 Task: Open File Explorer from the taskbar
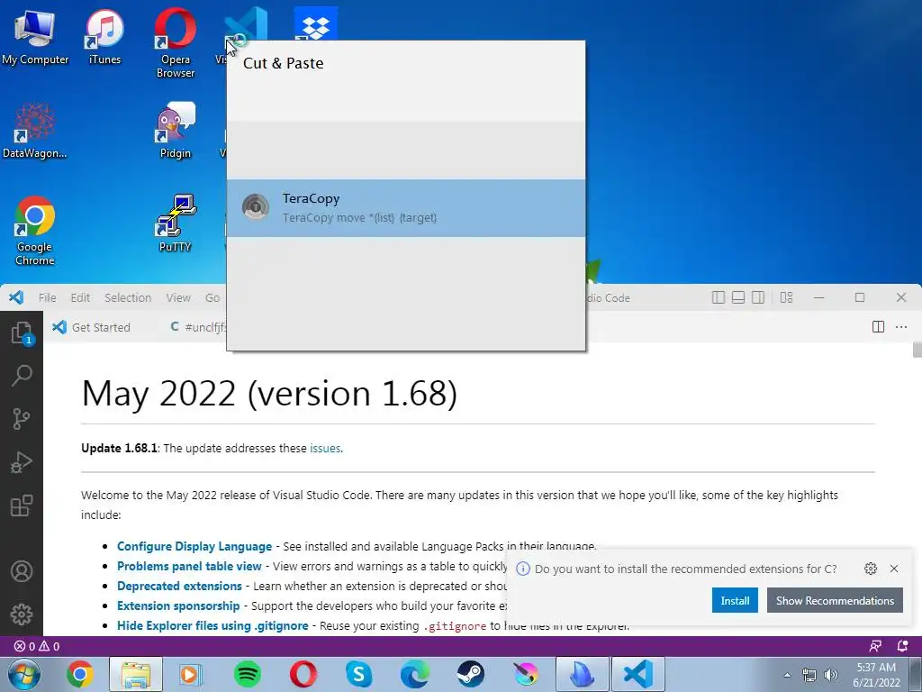tap(135, 674)
